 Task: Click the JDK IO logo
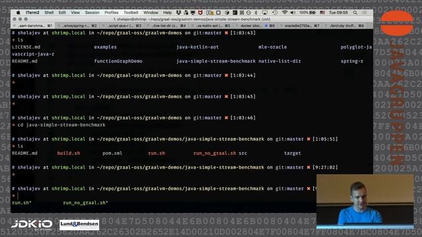32,224
